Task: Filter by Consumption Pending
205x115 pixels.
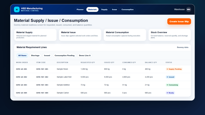Action: click(x=65, y=55)
